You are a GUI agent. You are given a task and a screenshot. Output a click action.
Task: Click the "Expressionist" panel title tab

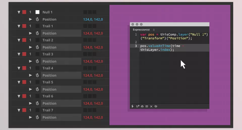(141, 30)
